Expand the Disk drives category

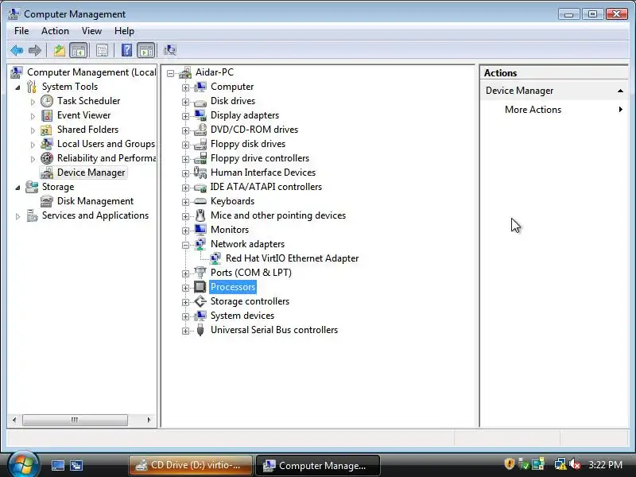point(185,102)
